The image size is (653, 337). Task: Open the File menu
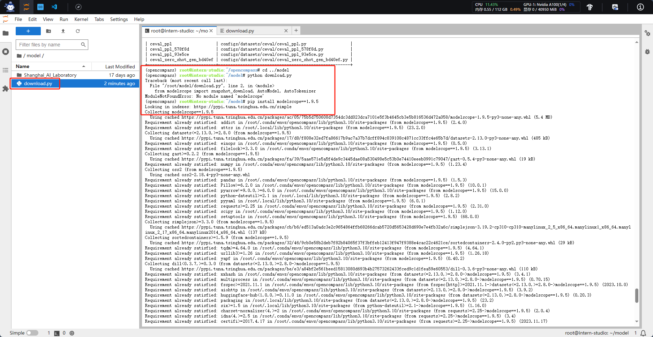[x=18, y=19]
